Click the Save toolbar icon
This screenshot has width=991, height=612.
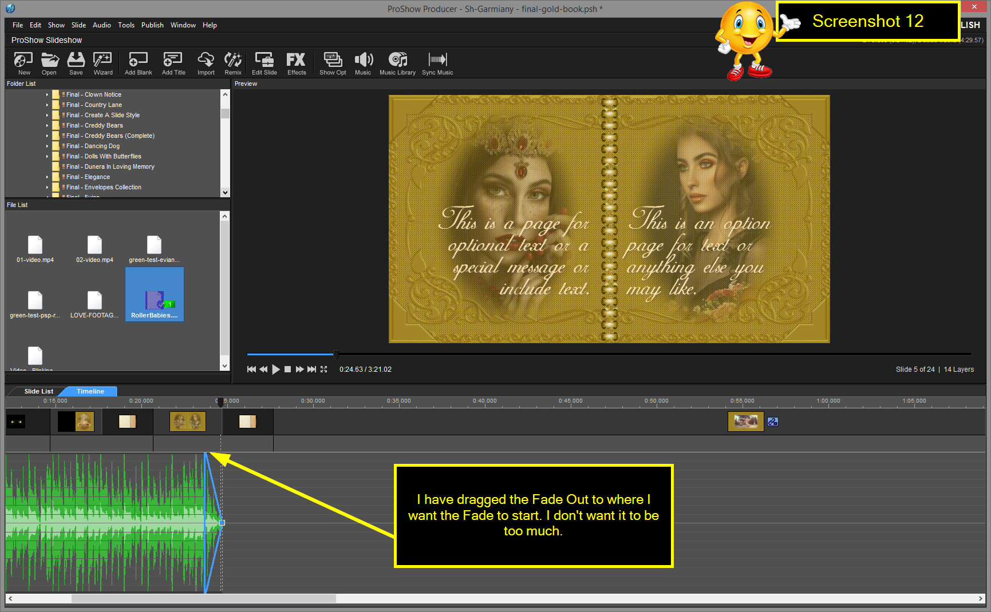pos(76,63)
